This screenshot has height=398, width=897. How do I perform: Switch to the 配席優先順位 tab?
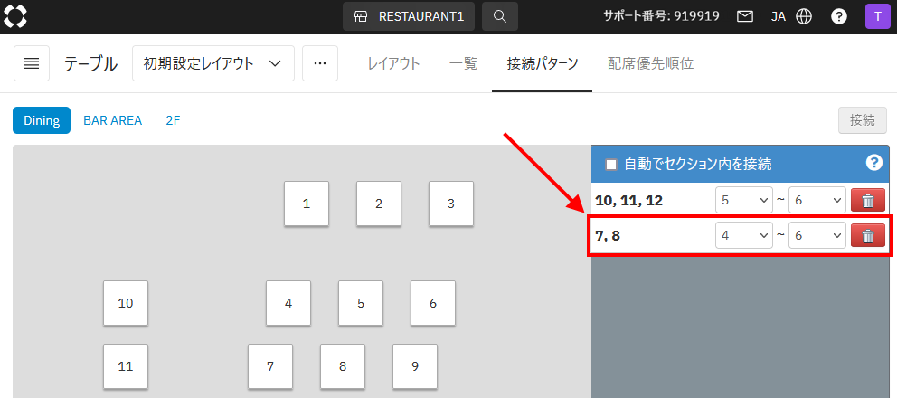tap(650, 63)
